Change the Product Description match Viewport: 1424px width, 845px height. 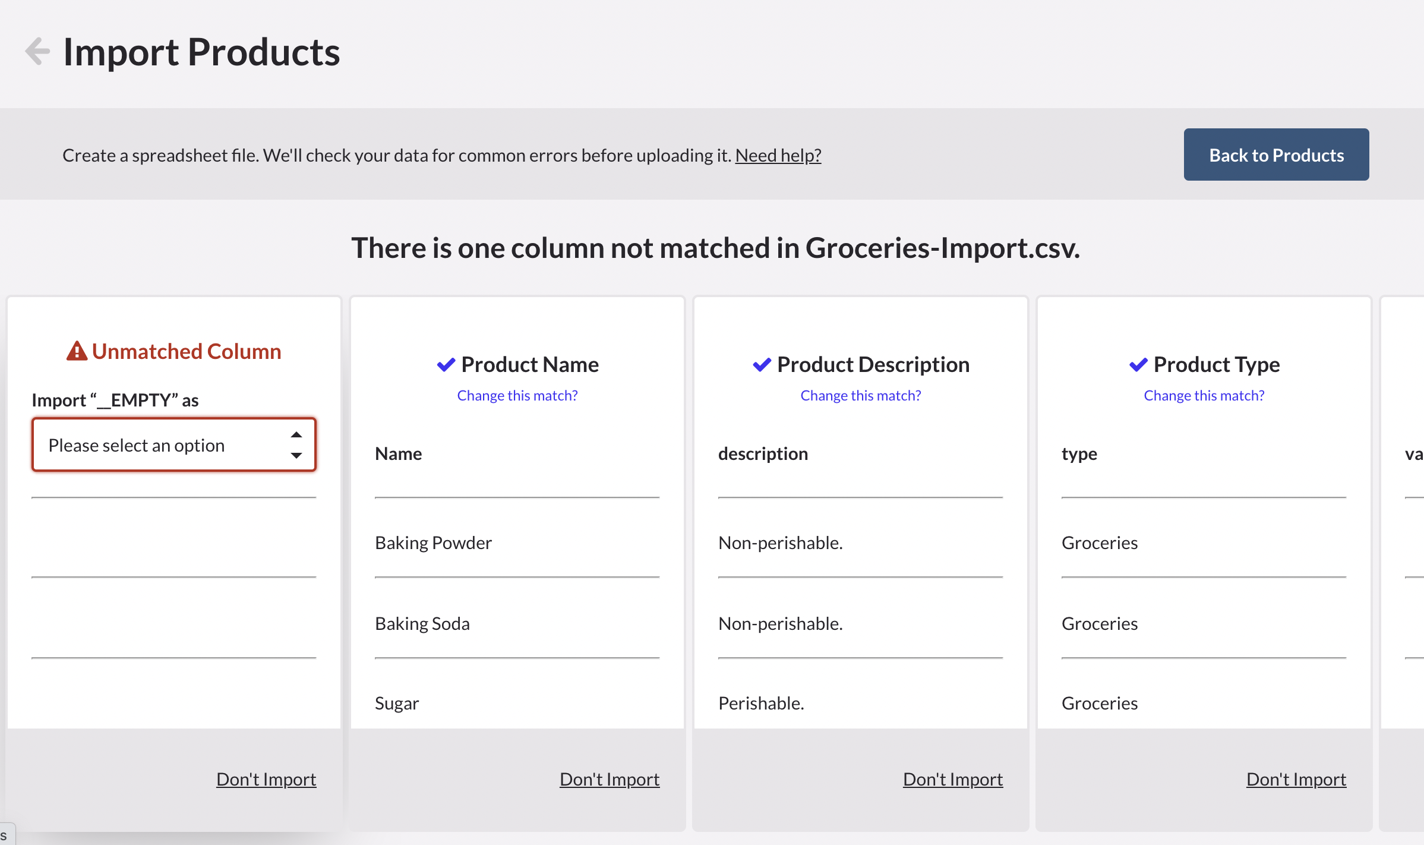(x=860, y=396)
